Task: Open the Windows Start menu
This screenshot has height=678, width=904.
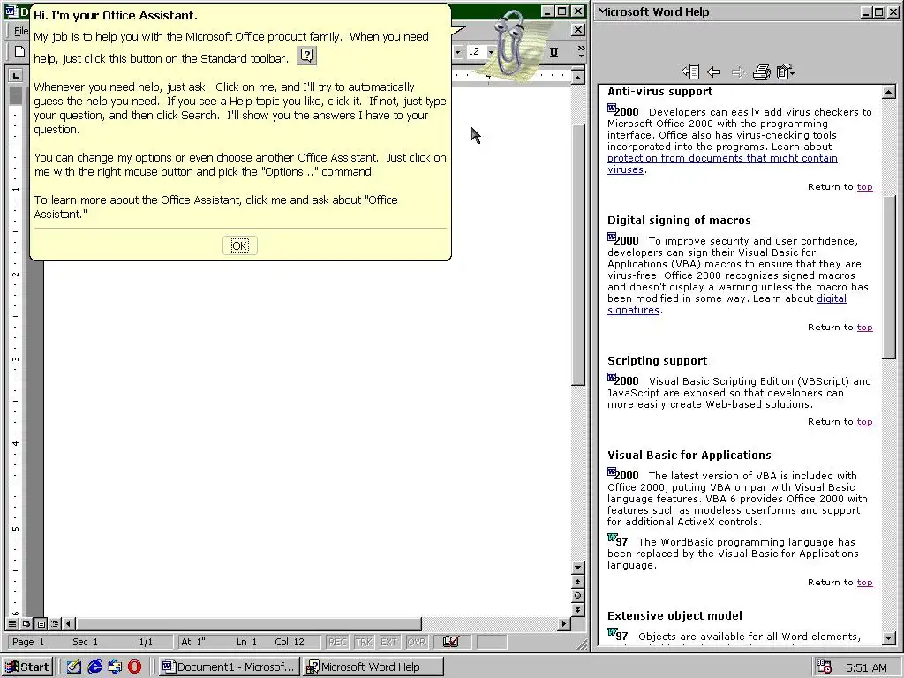Action: pyautogui.click(x=27, y=667)
